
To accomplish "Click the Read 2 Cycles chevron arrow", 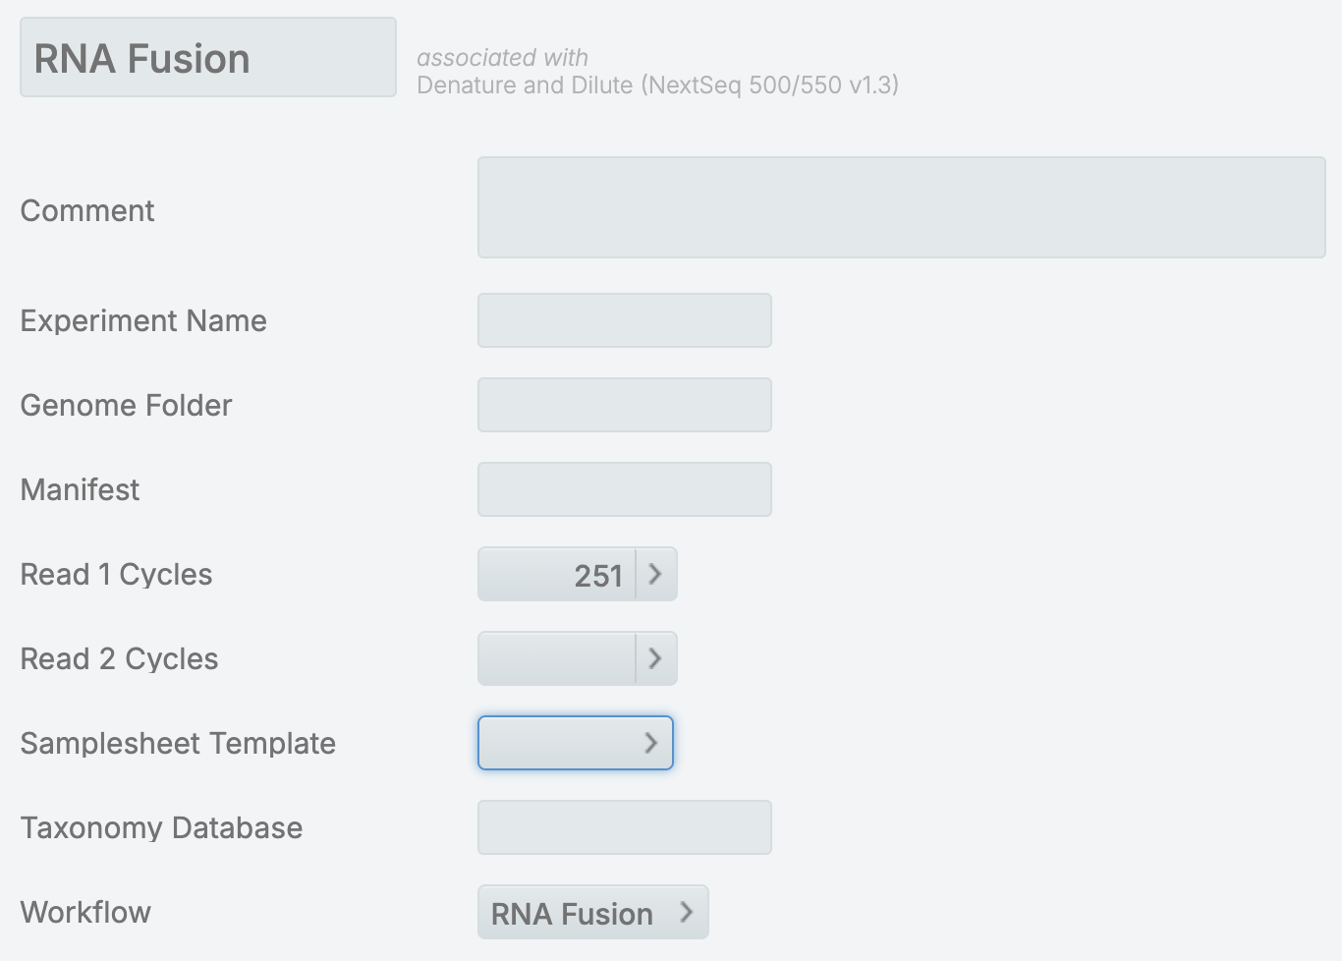I will [656, 658].
